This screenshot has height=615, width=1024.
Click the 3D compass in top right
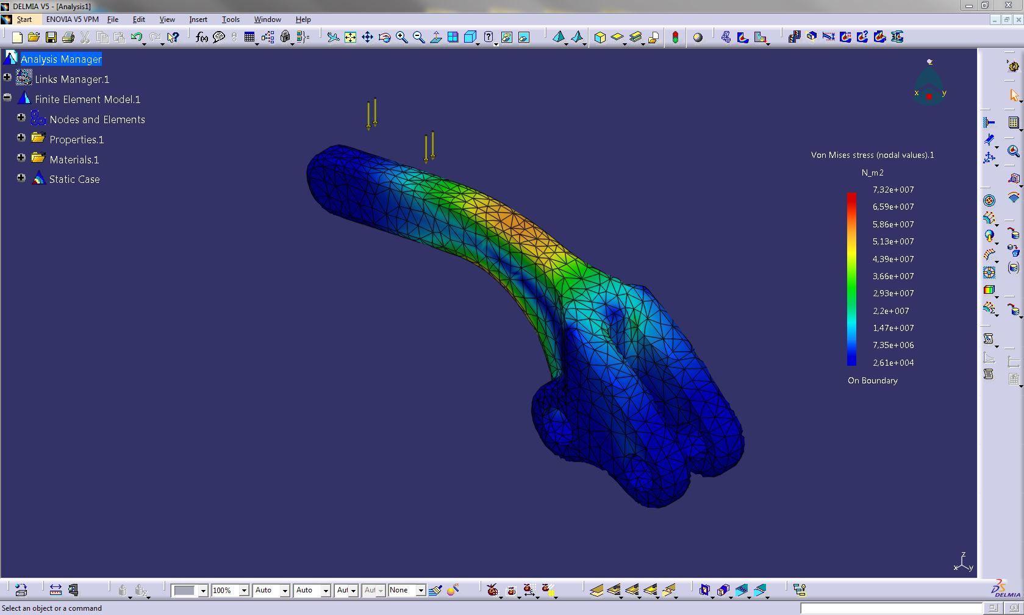click(929, 82)
